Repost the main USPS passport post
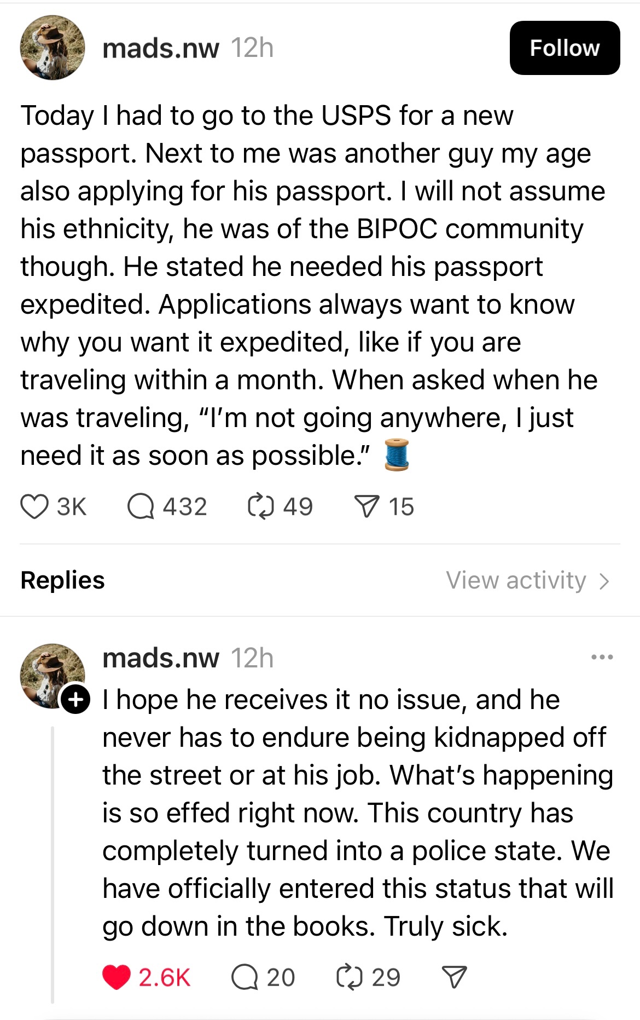Viewport: 640px width, 1020px height. point(260,506)
